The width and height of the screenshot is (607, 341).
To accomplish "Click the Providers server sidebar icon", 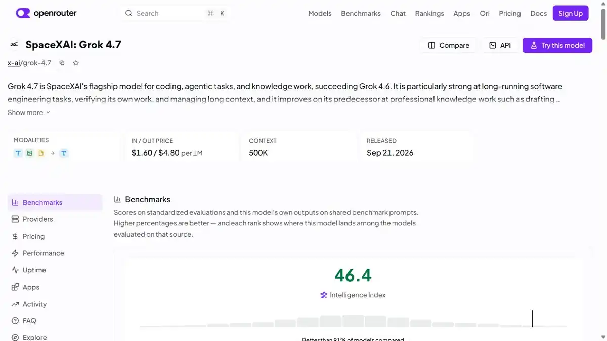I will (x=15, y=219).
